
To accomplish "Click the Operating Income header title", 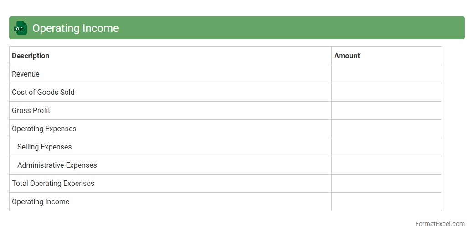I will click(x=75, y=28).
